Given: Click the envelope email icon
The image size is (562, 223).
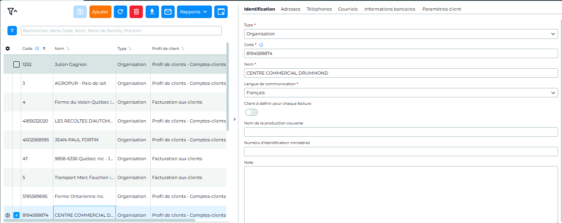Looking at the screenshot, I should coord(168,12).
